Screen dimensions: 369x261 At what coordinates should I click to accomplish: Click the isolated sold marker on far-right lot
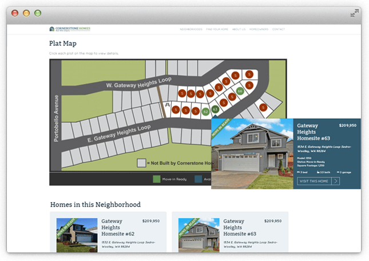[263, 107]
